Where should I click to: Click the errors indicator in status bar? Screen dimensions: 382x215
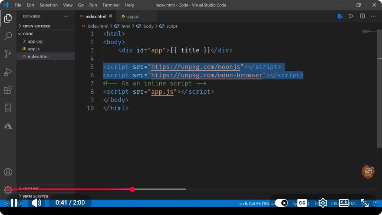pos(7,203)
